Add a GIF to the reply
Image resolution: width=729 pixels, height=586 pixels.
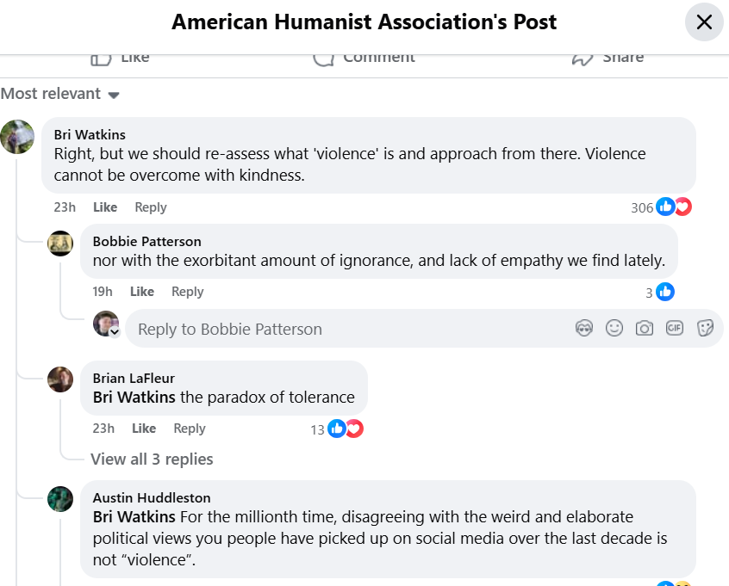click(675, 329)
